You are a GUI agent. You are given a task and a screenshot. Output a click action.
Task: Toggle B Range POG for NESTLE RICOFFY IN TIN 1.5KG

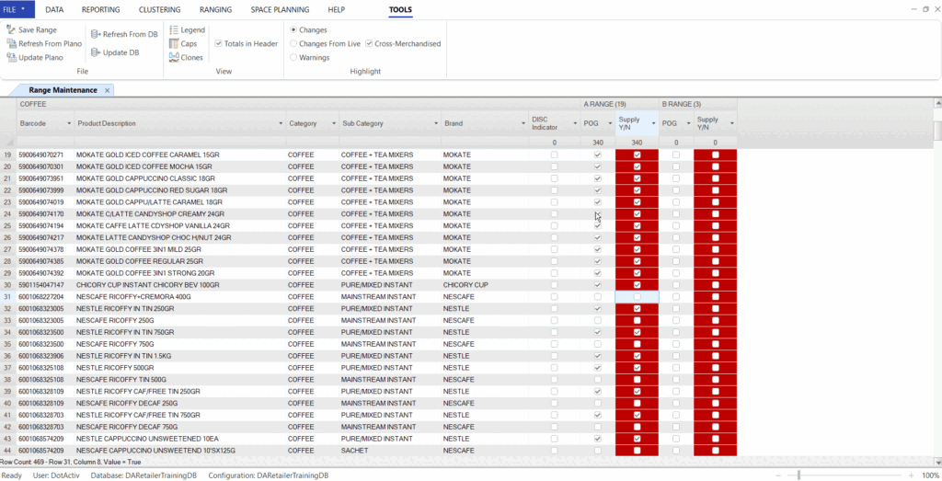coord(676,356)
